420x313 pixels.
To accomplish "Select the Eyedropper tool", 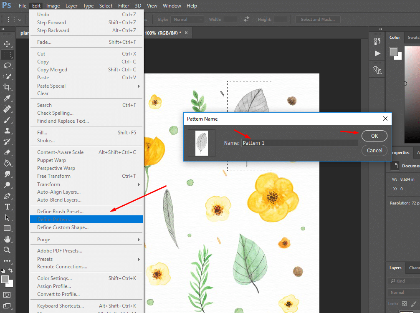I will (7, 98).
